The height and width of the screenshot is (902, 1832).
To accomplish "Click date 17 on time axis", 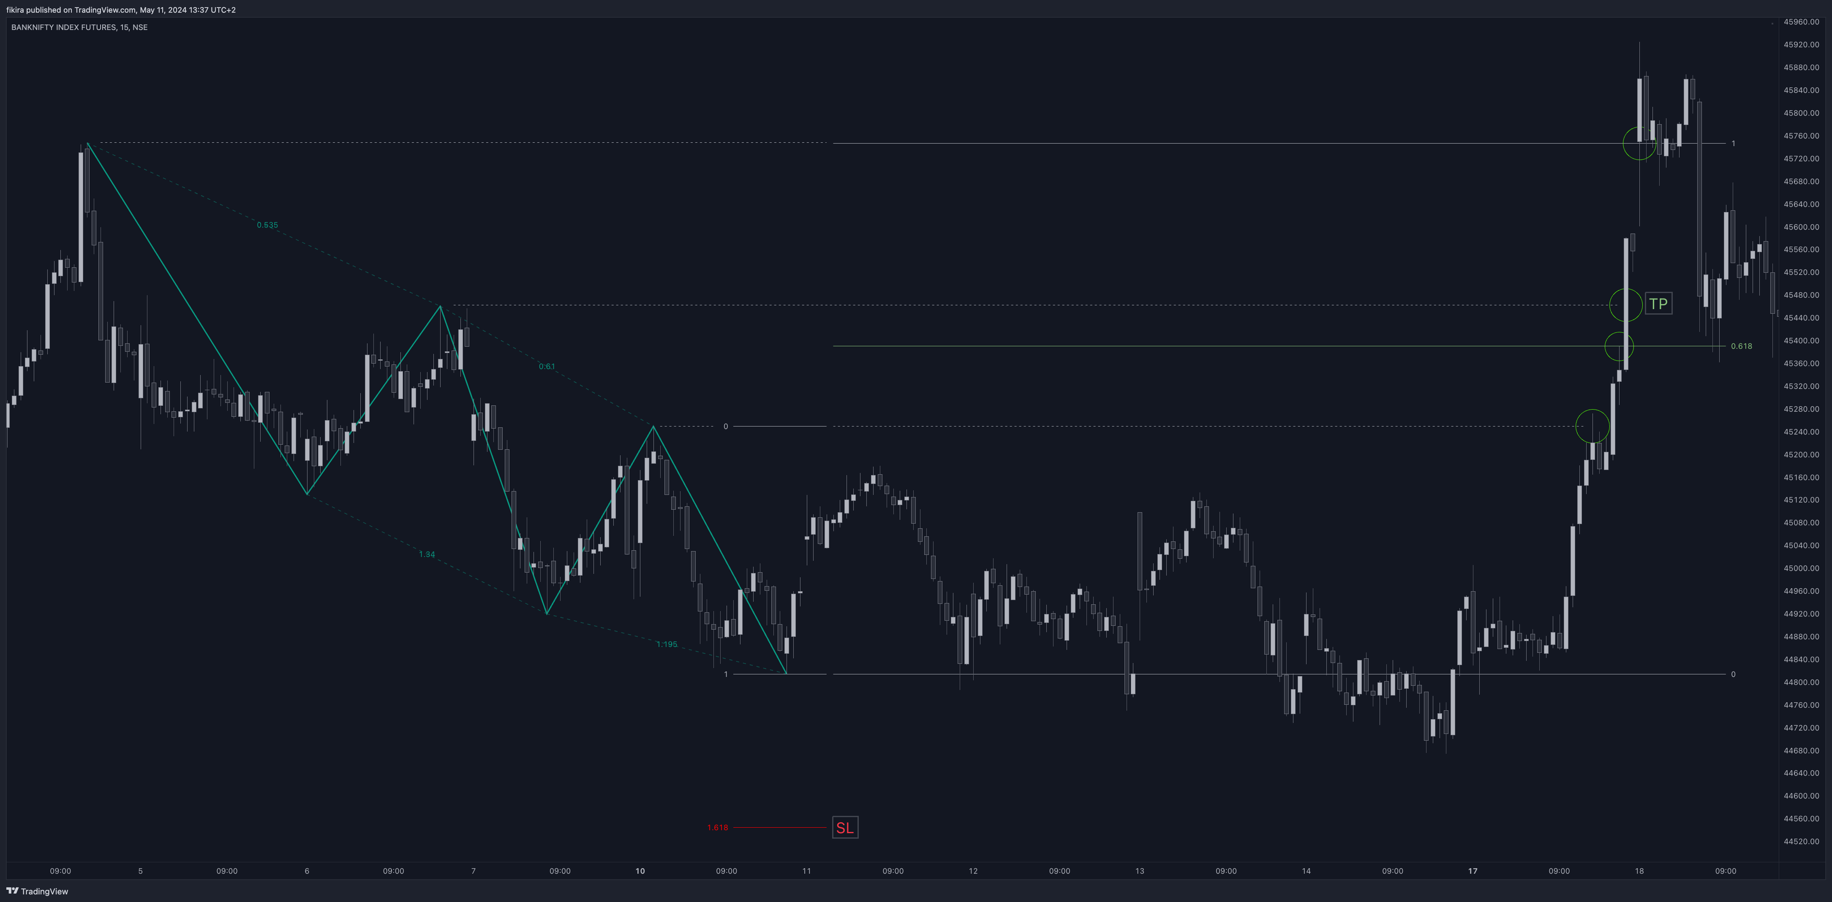I will [x=1472, y=871].
